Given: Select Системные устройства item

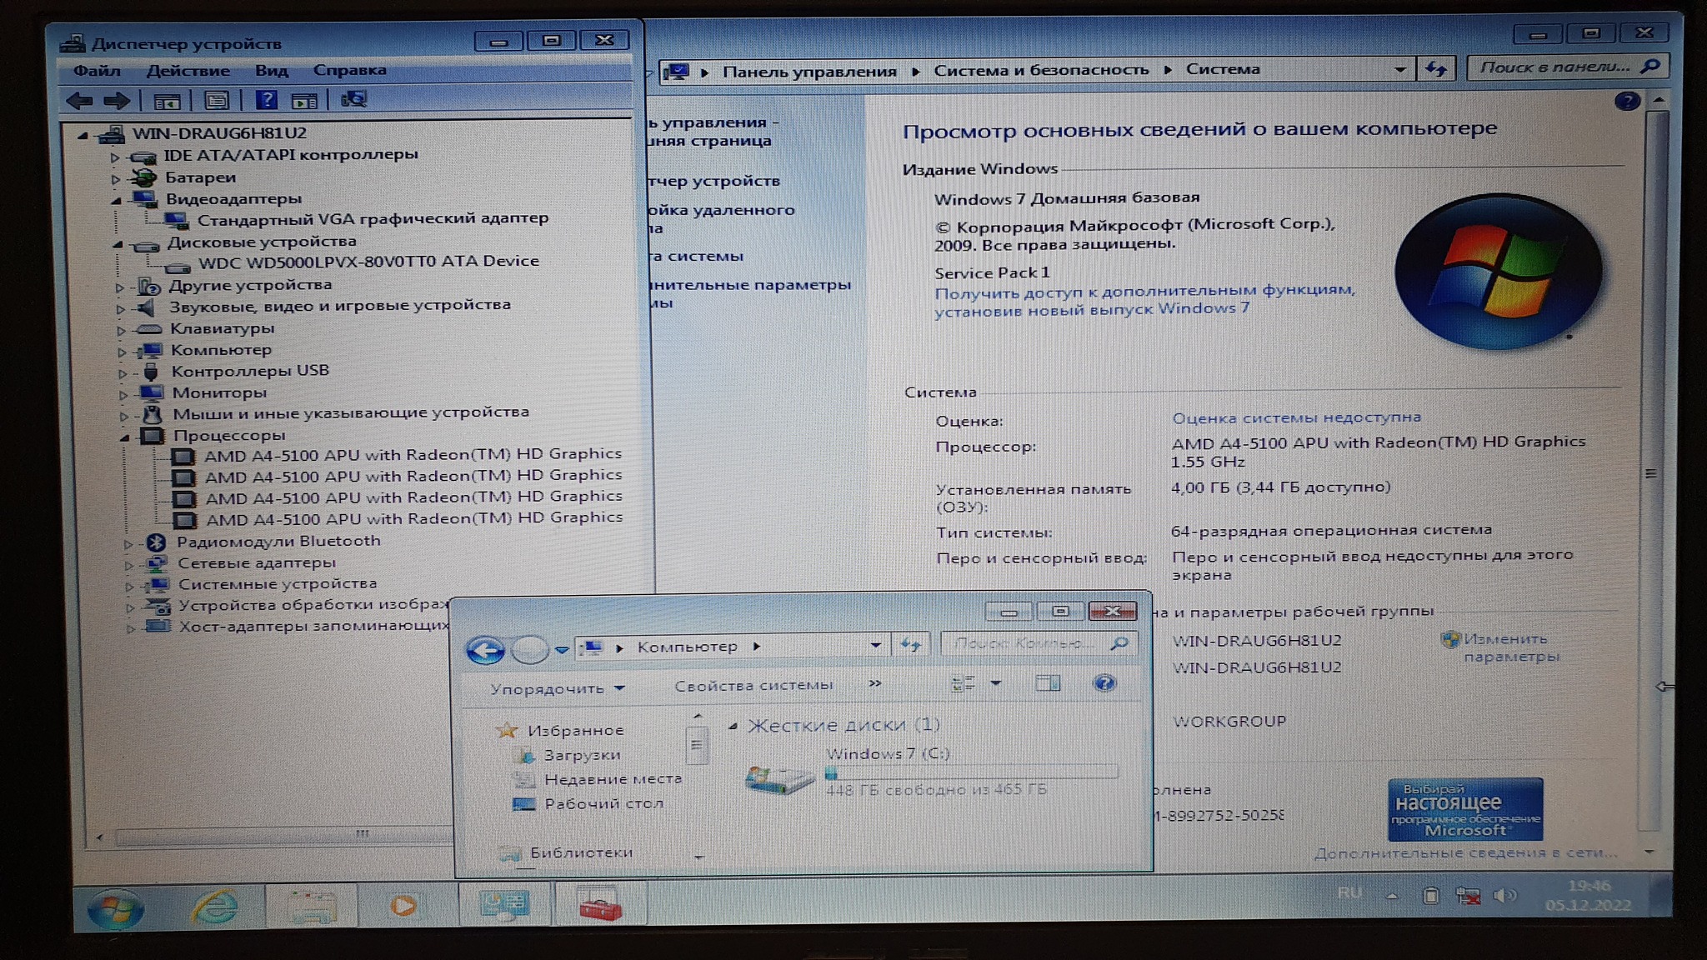Looking at the screenshot, I should pos(278,585).
